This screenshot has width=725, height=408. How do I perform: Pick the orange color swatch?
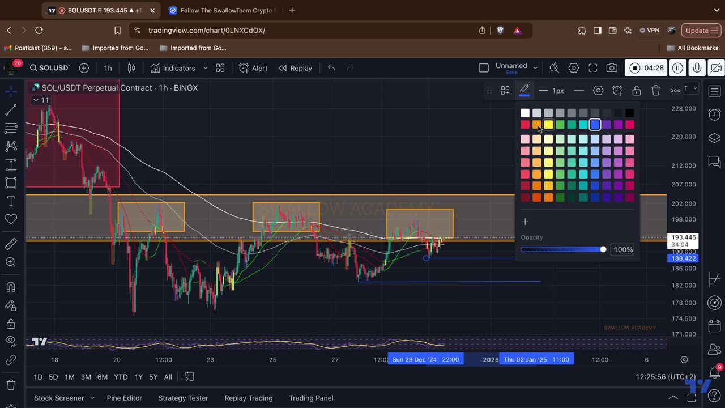click(x=537, y=125)
